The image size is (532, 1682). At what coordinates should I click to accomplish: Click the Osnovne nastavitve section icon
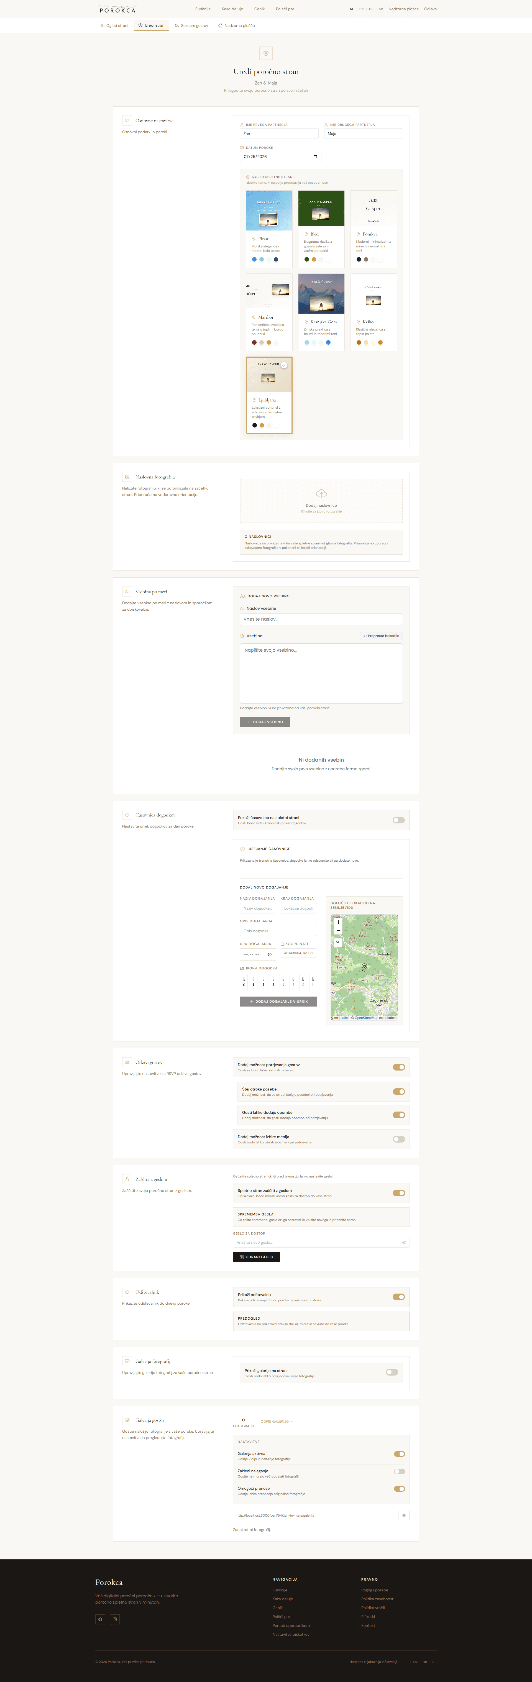click(x=127, y=120)
